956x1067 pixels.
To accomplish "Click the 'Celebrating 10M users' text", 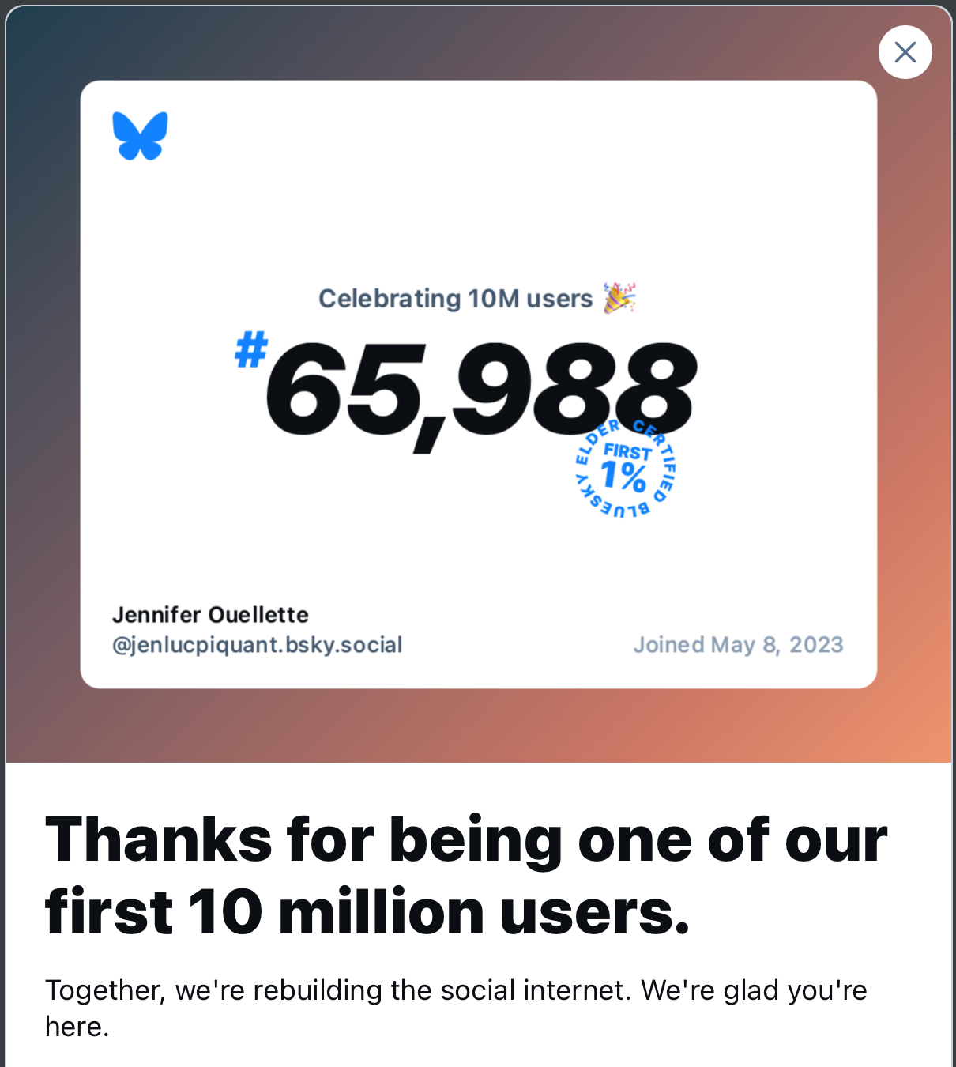I will (454, 299).
